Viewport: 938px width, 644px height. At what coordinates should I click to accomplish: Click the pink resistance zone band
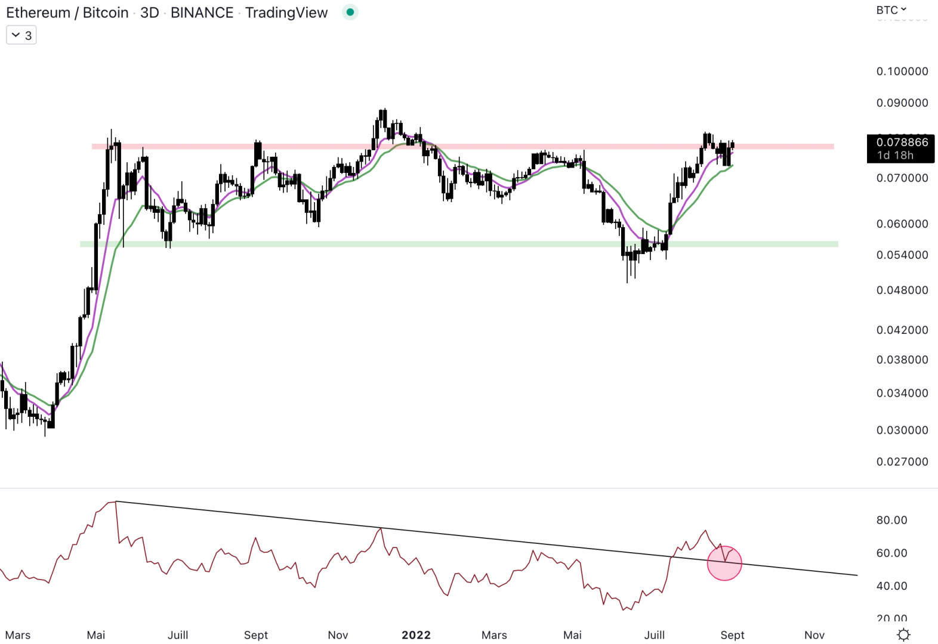(462, 146)
